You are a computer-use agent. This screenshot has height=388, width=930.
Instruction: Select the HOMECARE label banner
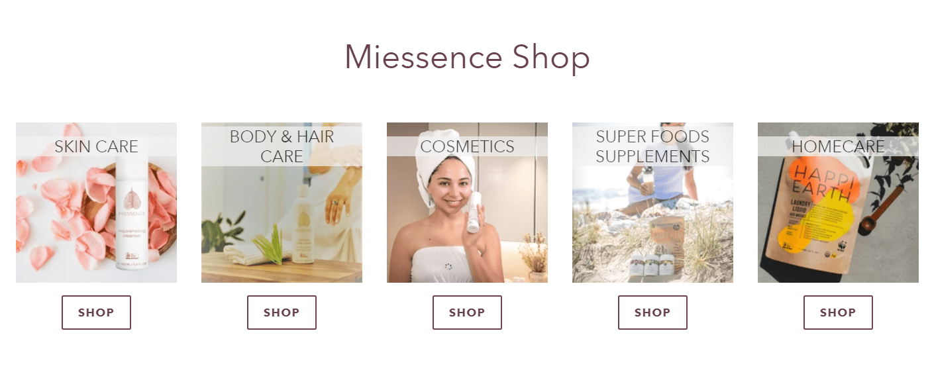(838, 146)
